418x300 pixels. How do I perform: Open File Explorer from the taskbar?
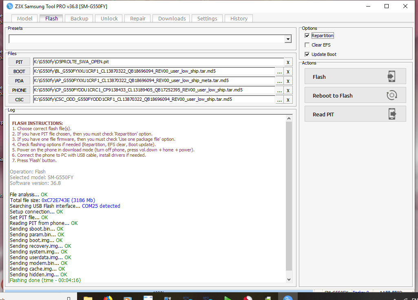point(88,296)
